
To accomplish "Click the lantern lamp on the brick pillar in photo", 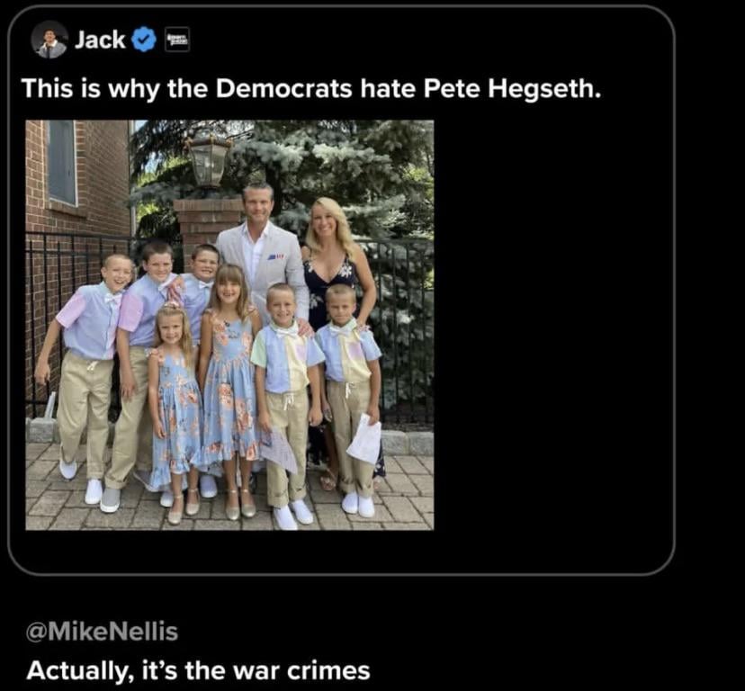I will point(208,162).
